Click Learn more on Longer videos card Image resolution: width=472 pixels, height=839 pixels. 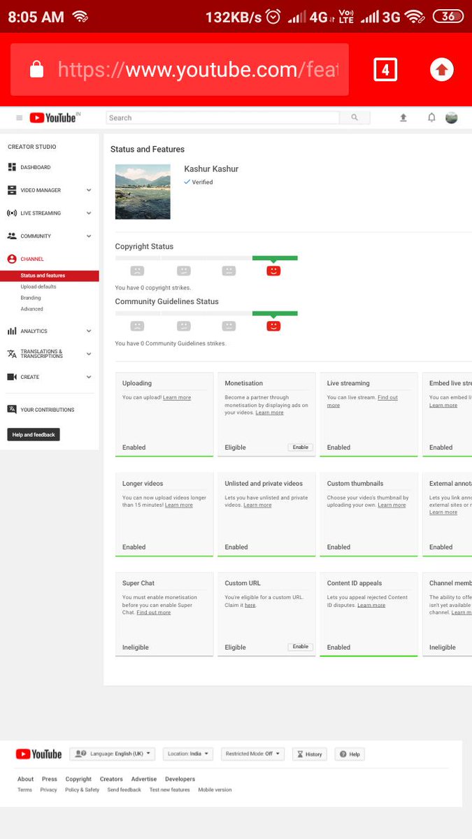pyautogui.click(x=179, y=505)
